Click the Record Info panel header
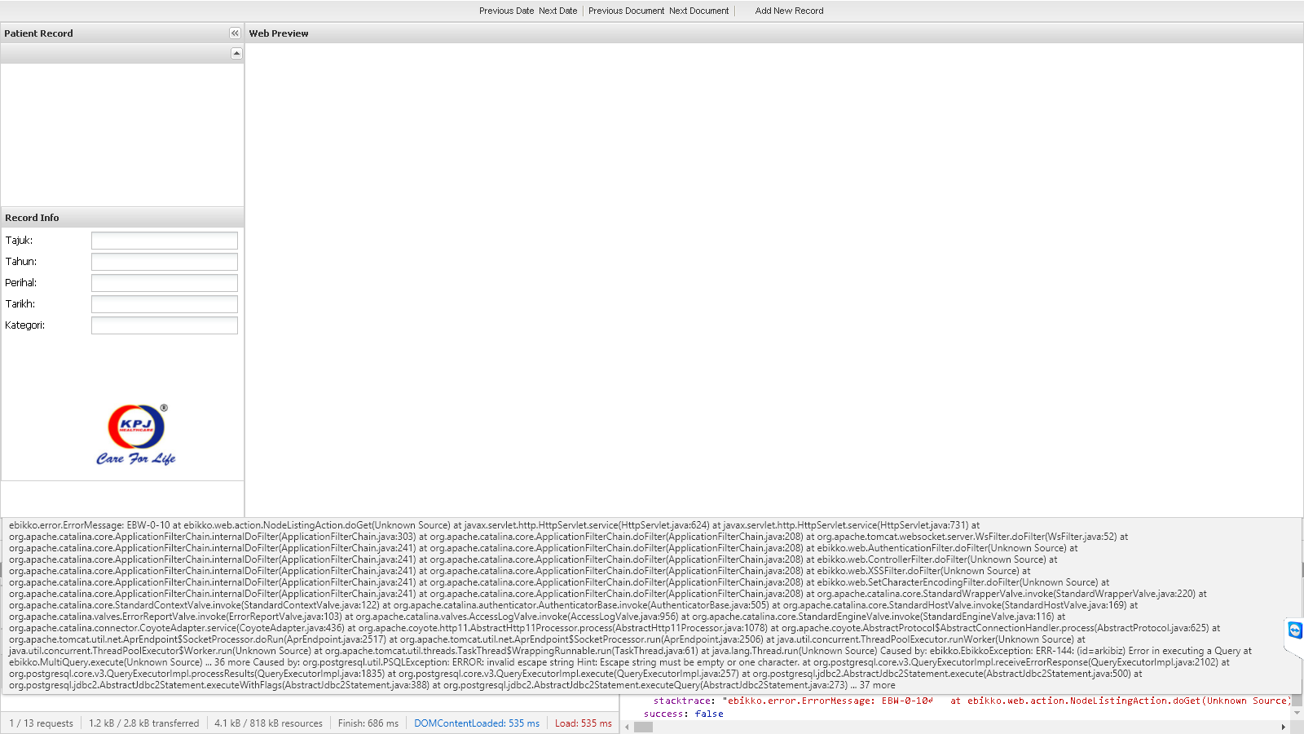The width and height of the screenshot is (1304, 734). (122, 218)
